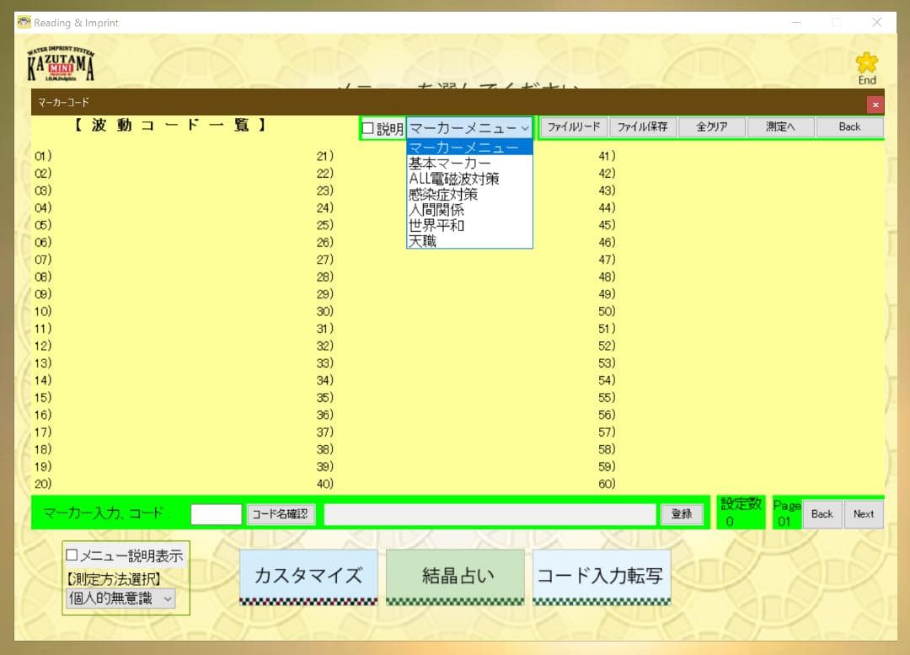Image resolution: width=910 pixels, height=655 pixels.
Task: Click the yellow flower End icon
Action: tap(866, 64)
